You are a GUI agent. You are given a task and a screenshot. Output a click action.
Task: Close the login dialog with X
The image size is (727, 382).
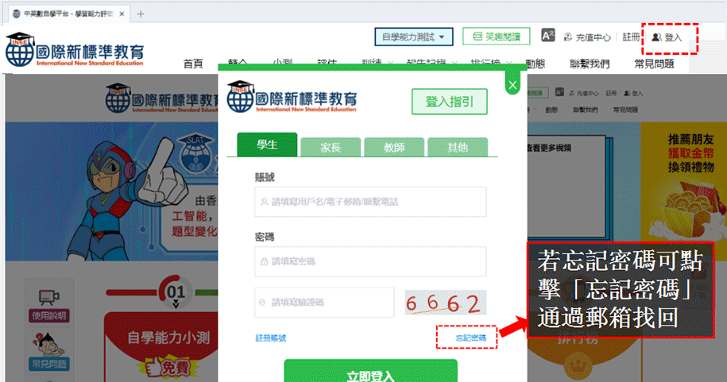(x=512, y=85)
